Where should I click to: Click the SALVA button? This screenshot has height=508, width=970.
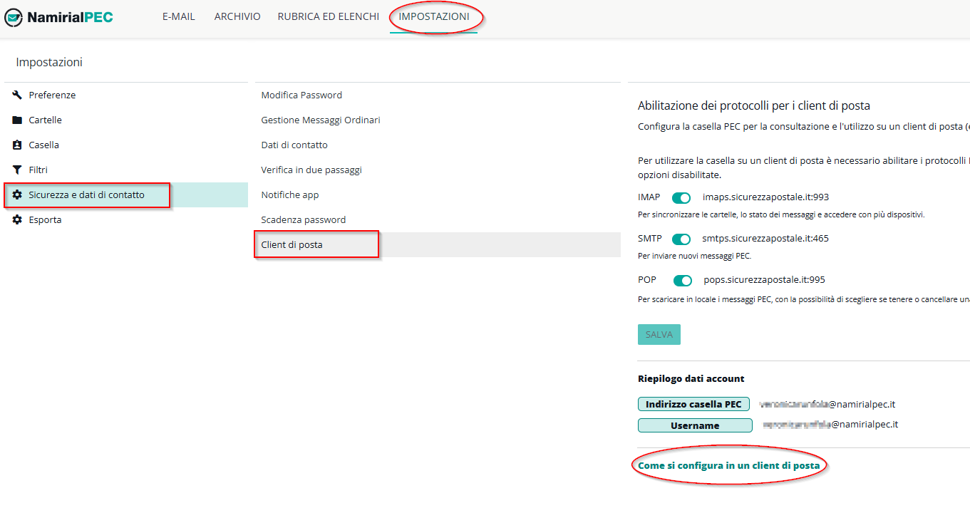coord(659,334)
